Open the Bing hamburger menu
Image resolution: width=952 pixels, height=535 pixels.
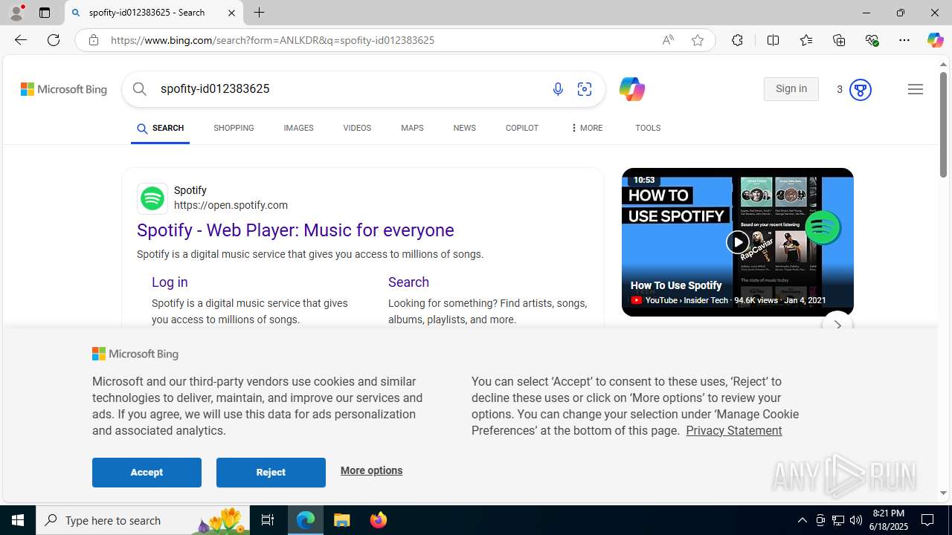coord(916,89)
